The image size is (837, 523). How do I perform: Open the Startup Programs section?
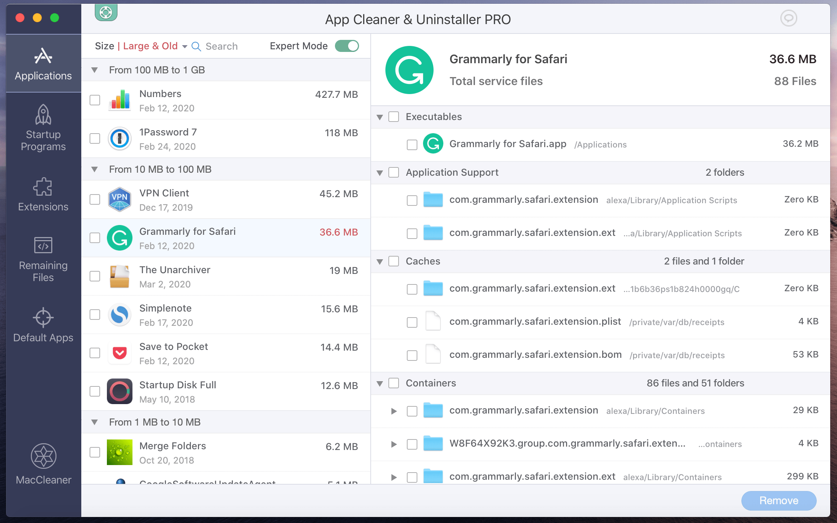point(43,128)
